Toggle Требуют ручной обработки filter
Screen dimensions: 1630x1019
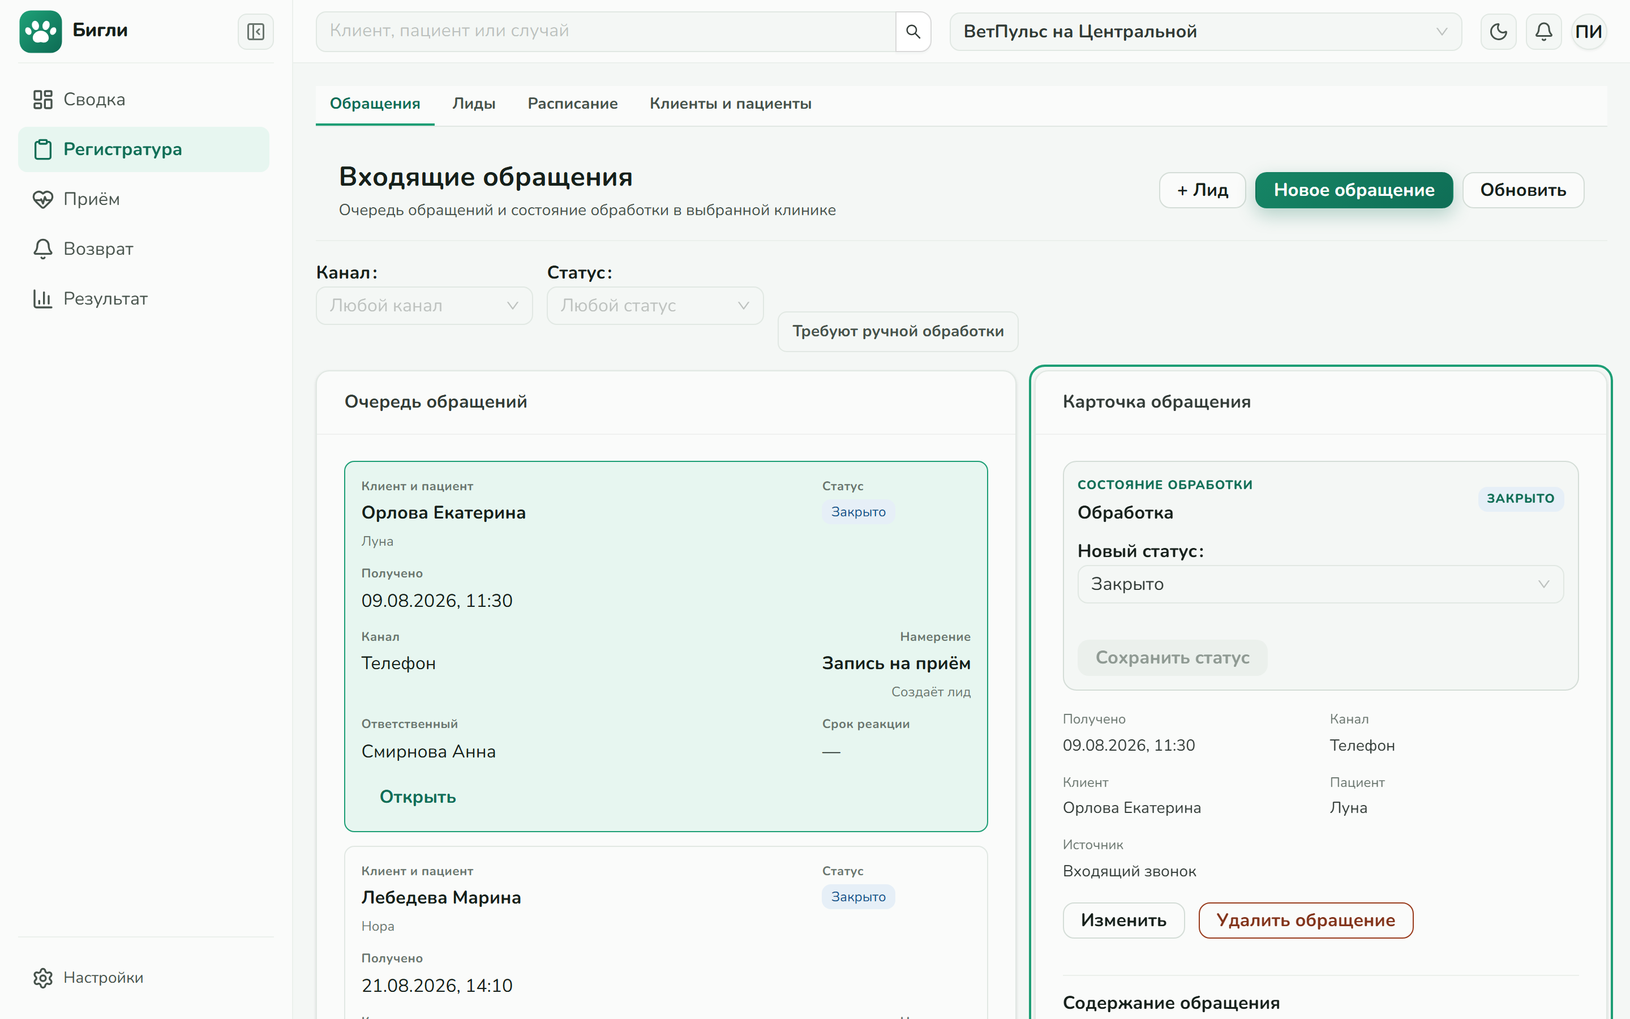coord(898,332)
